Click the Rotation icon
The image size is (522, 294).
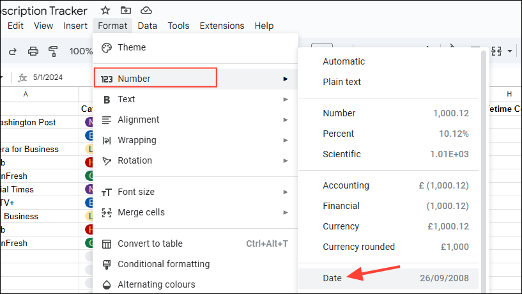[x=107, y=161]
